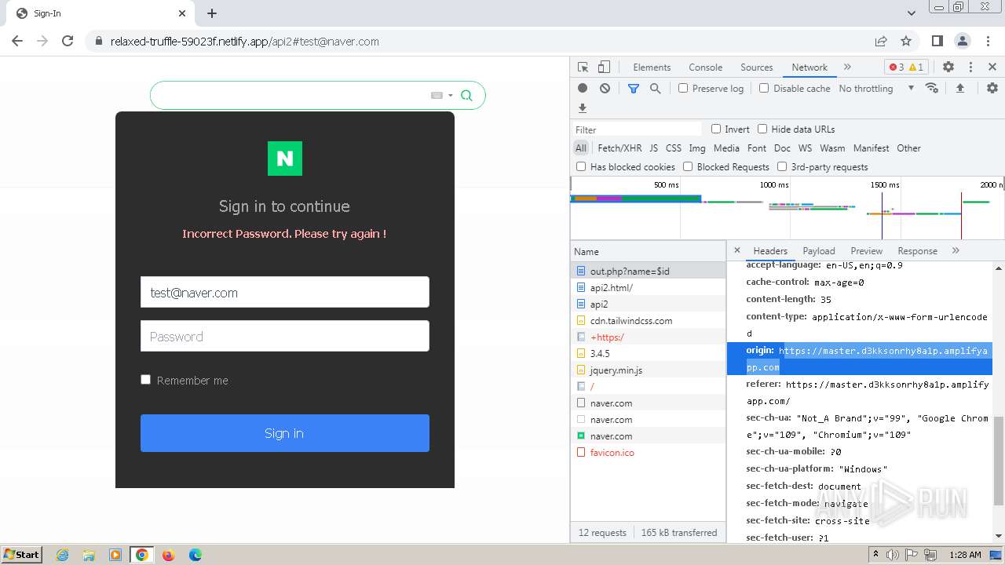Switch to Elements panel

point(652,67)
